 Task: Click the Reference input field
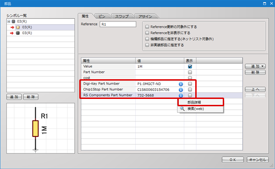pos(118,24)
